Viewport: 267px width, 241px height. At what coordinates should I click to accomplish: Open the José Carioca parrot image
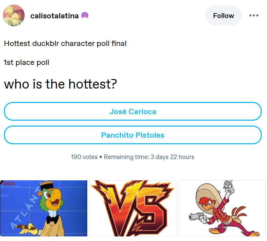click(x=44, y=208)
